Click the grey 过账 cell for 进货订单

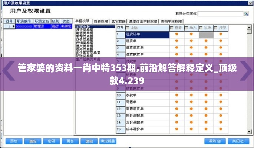tap(206, 35)
